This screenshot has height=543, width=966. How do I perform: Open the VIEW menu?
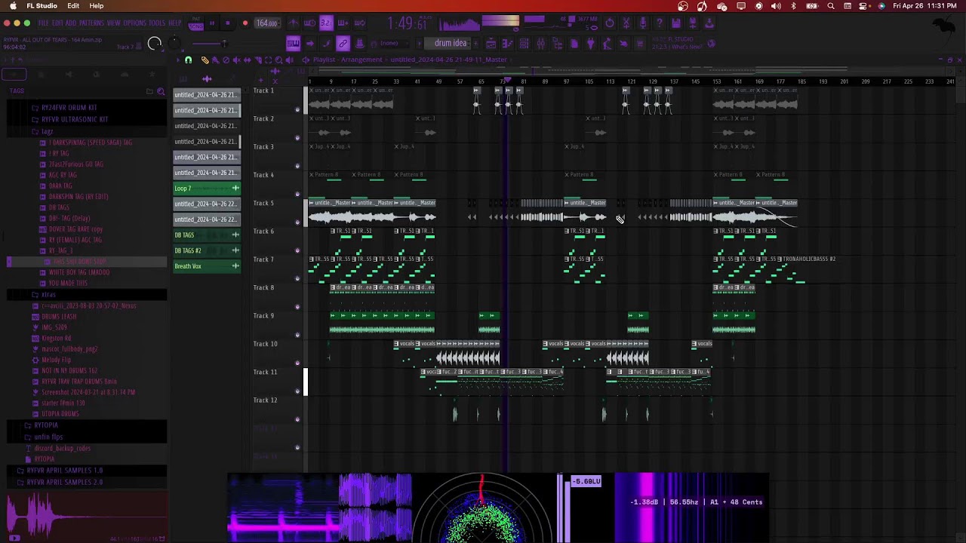(x=114, y=23)
